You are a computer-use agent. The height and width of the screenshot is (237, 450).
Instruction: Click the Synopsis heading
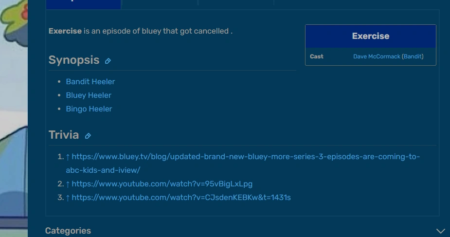[74, 60]
